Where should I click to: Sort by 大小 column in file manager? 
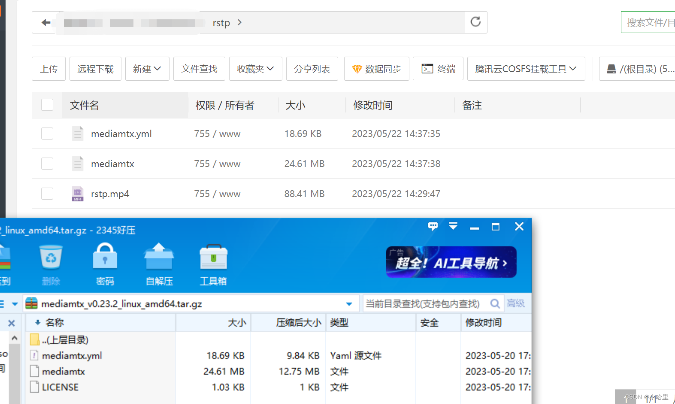point(296,105)
